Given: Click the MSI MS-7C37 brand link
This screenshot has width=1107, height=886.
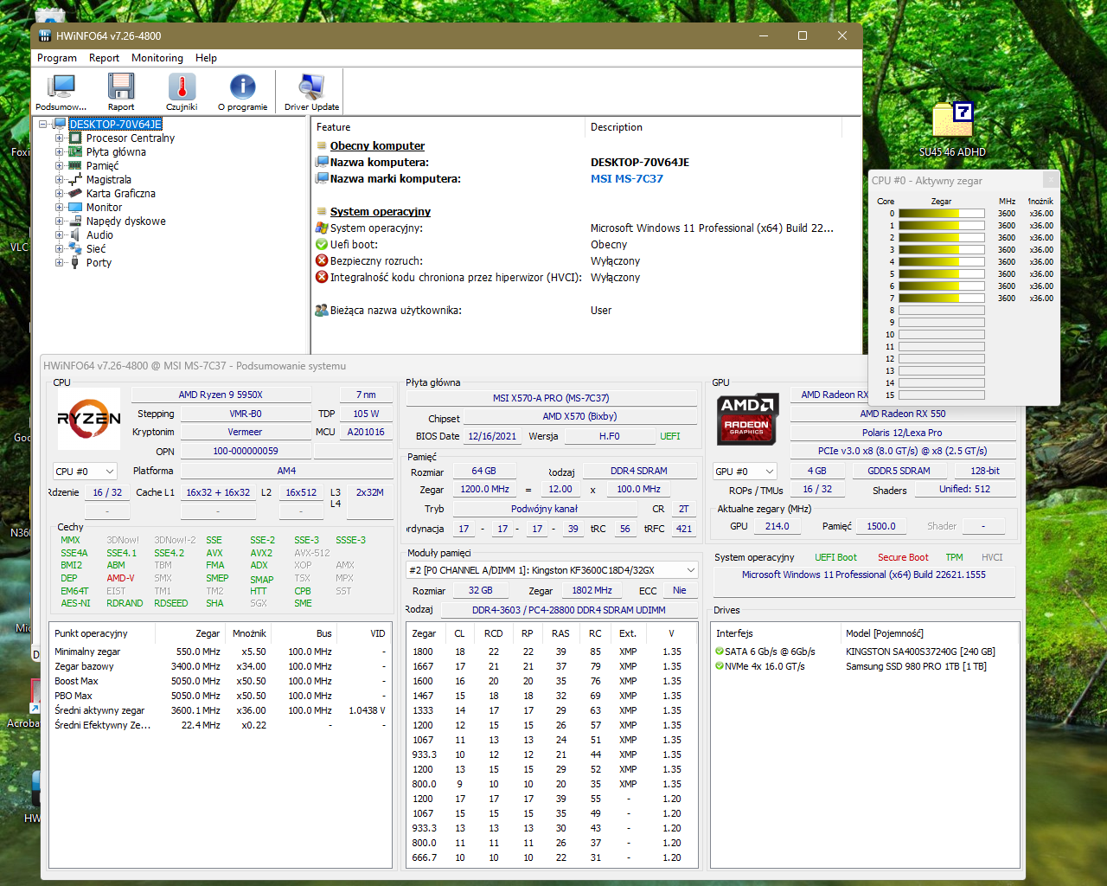Looking at the screenshot, I should click(626, 179).
